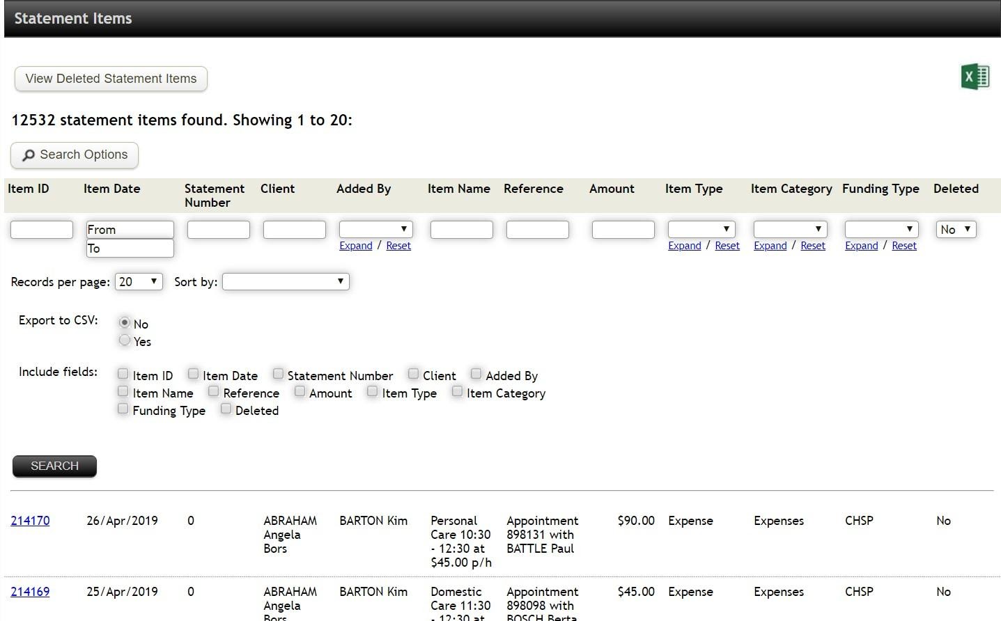
Task: Select Yes for Export to CSV
Action: click(125, 340)
